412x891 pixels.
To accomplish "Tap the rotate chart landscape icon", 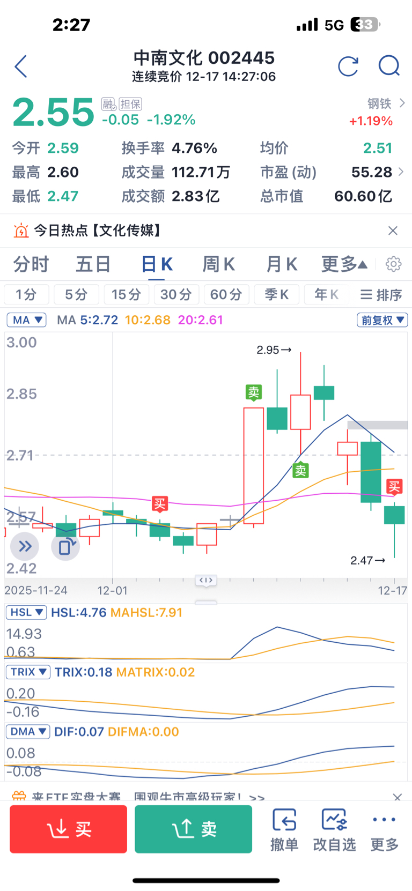I will (66, 547).
